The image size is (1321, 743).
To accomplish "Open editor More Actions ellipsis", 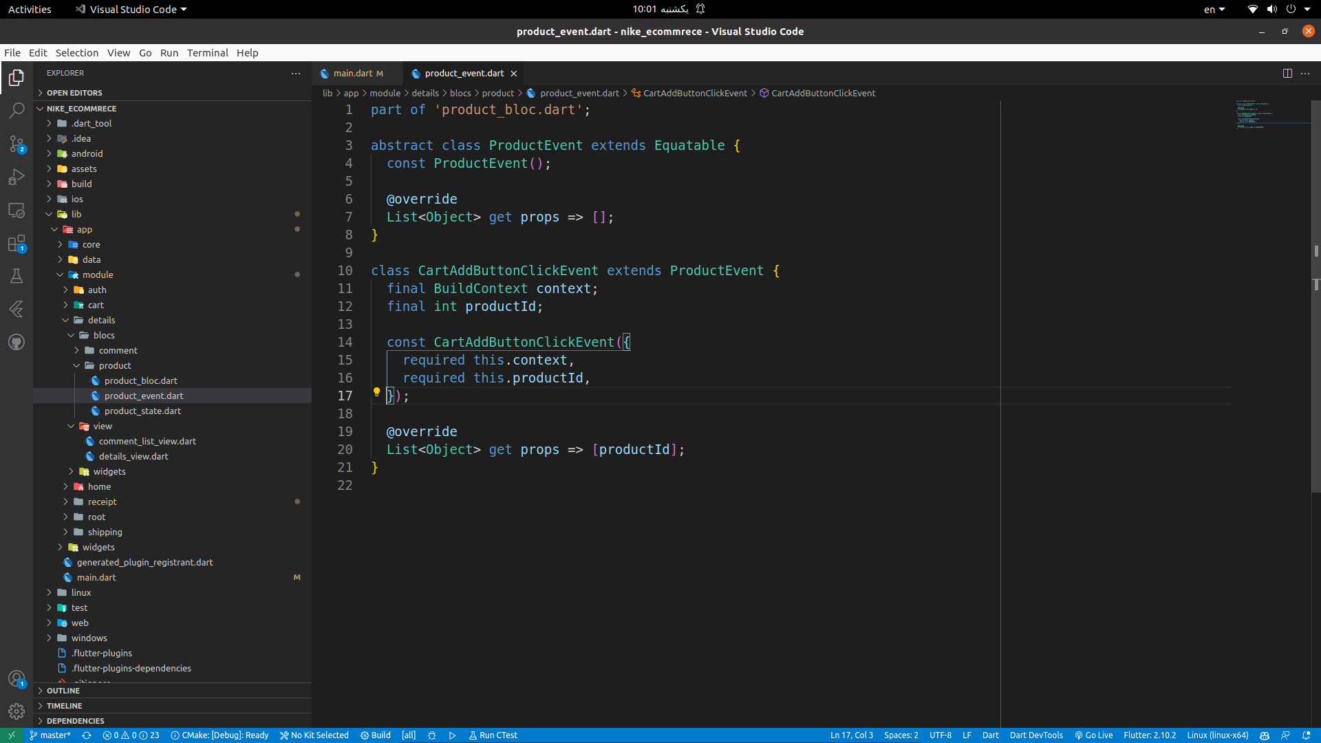I will coord(1305,73).
